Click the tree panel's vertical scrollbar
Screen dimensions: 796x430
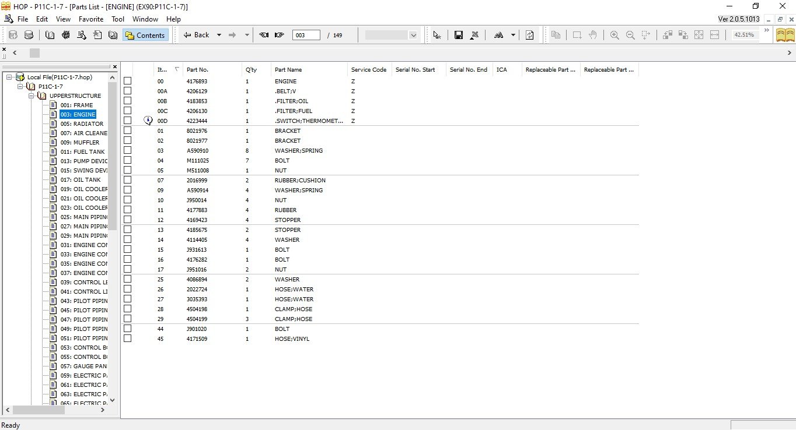click(x=113, y=233)
